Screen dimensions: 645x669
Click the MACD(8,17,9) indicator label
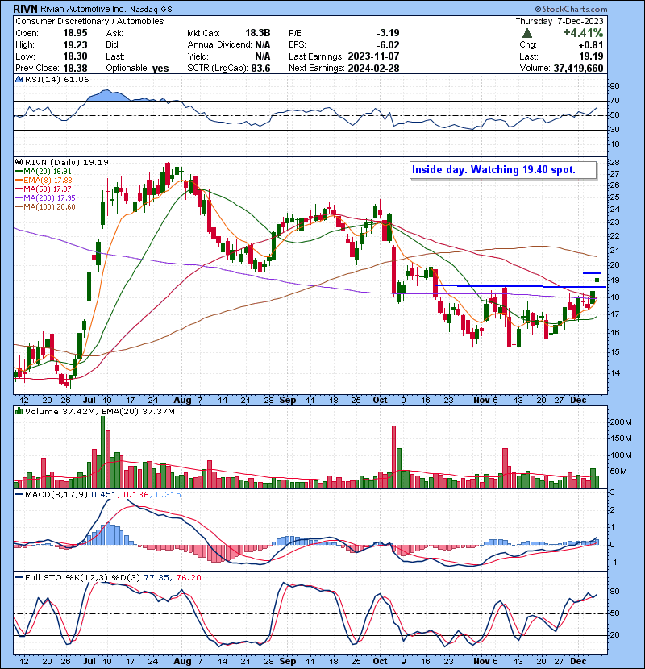56,495
